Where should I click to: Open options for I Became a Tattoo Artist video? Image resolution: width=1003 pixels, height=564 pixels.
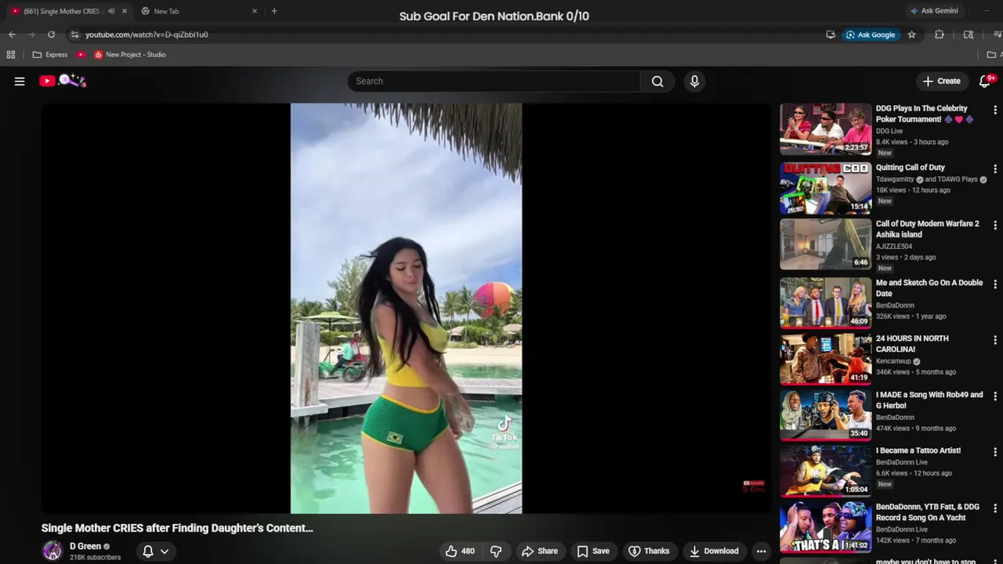[995, 453]
